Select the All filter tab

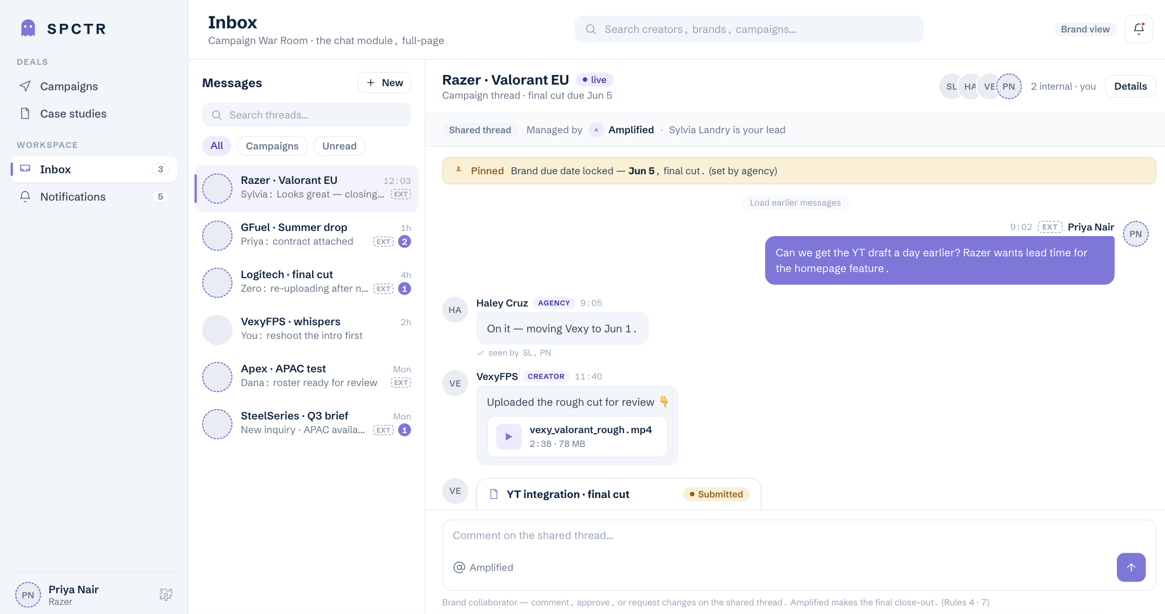pyautogui.click(x=217, y=146)
